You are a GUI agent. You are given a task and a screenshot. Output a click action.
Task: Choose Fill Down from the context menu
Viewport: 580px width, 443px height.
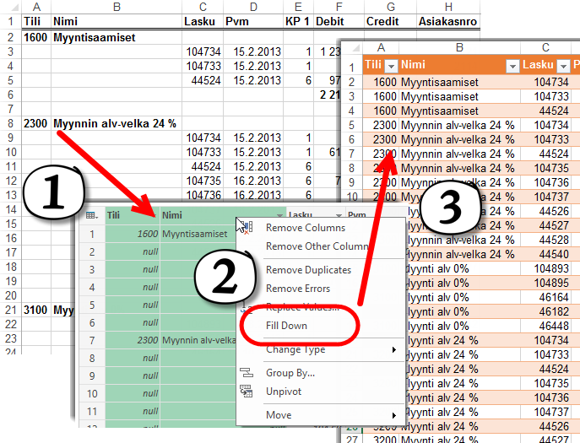(287, 326)
